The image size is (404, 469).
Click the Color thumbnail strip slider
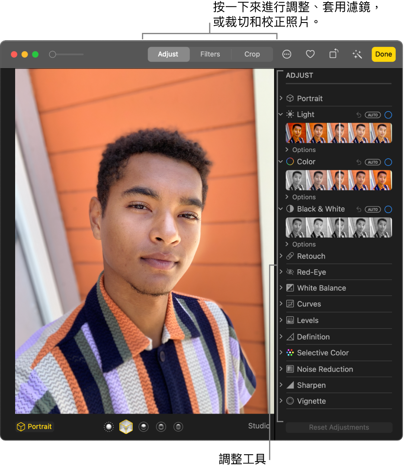click(x=339, y=180)
